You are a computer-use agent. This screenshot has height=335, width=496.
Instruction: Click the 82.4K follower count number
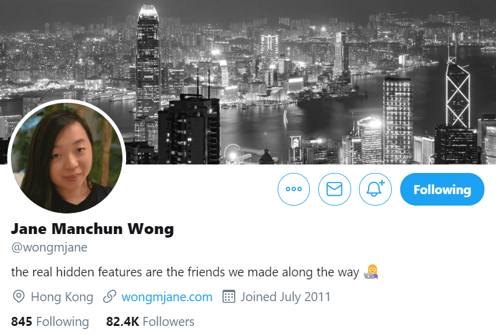(122, 322)
